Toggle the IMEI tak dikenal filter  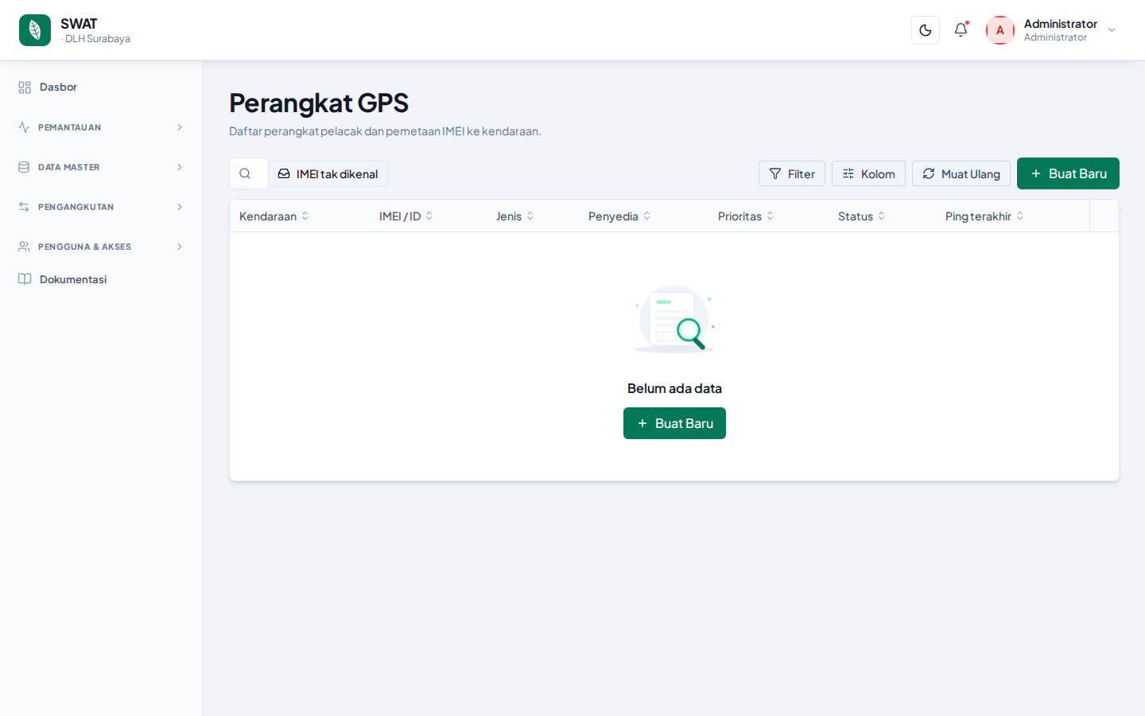click(328, 173)
